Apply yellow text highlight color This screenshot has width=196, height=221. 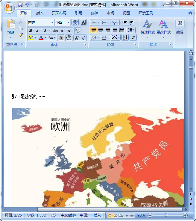click(31, 38)
